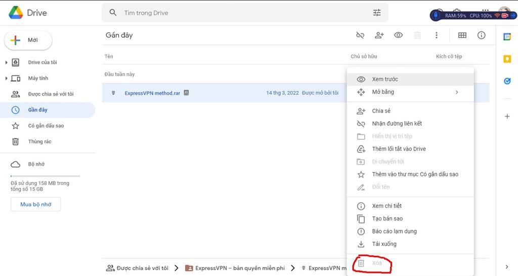Viewport: 518px width, 276px height.
Task: Choose 'Chia sẻ' from context menu
Action: click(410, 111)
